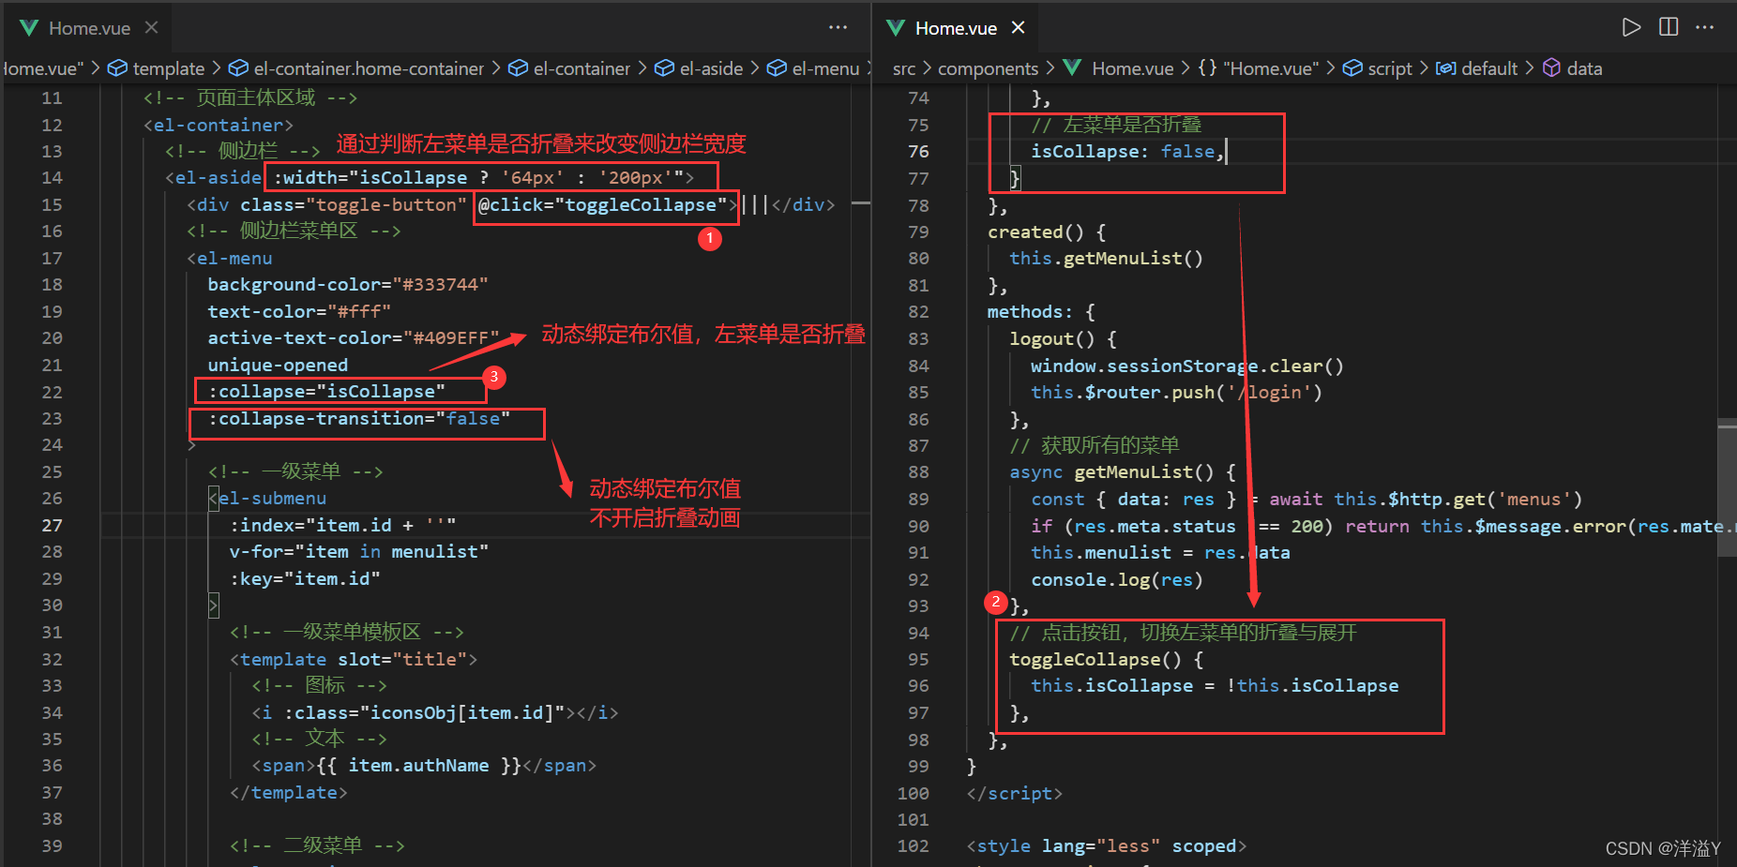The image size is (1737, 867).
Task: Click '<template slot="title">' line
Action: pyautogui.click(x=354, y=660)
